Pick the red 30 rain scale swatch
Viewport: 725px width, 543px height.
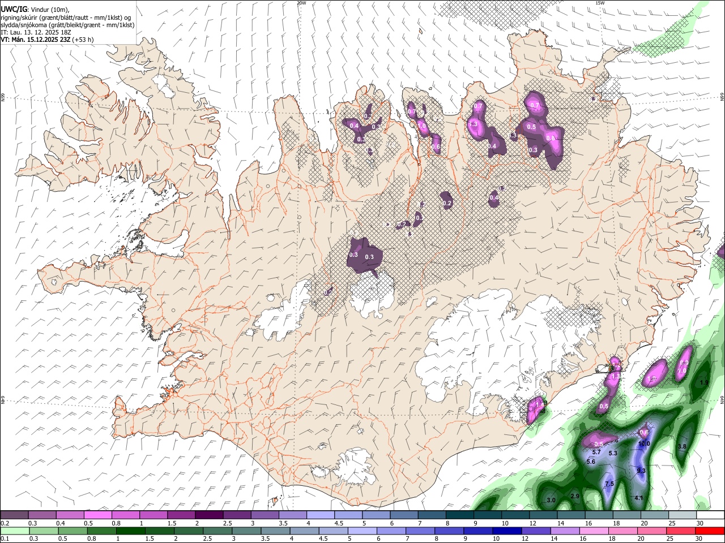tap(710, 531)
